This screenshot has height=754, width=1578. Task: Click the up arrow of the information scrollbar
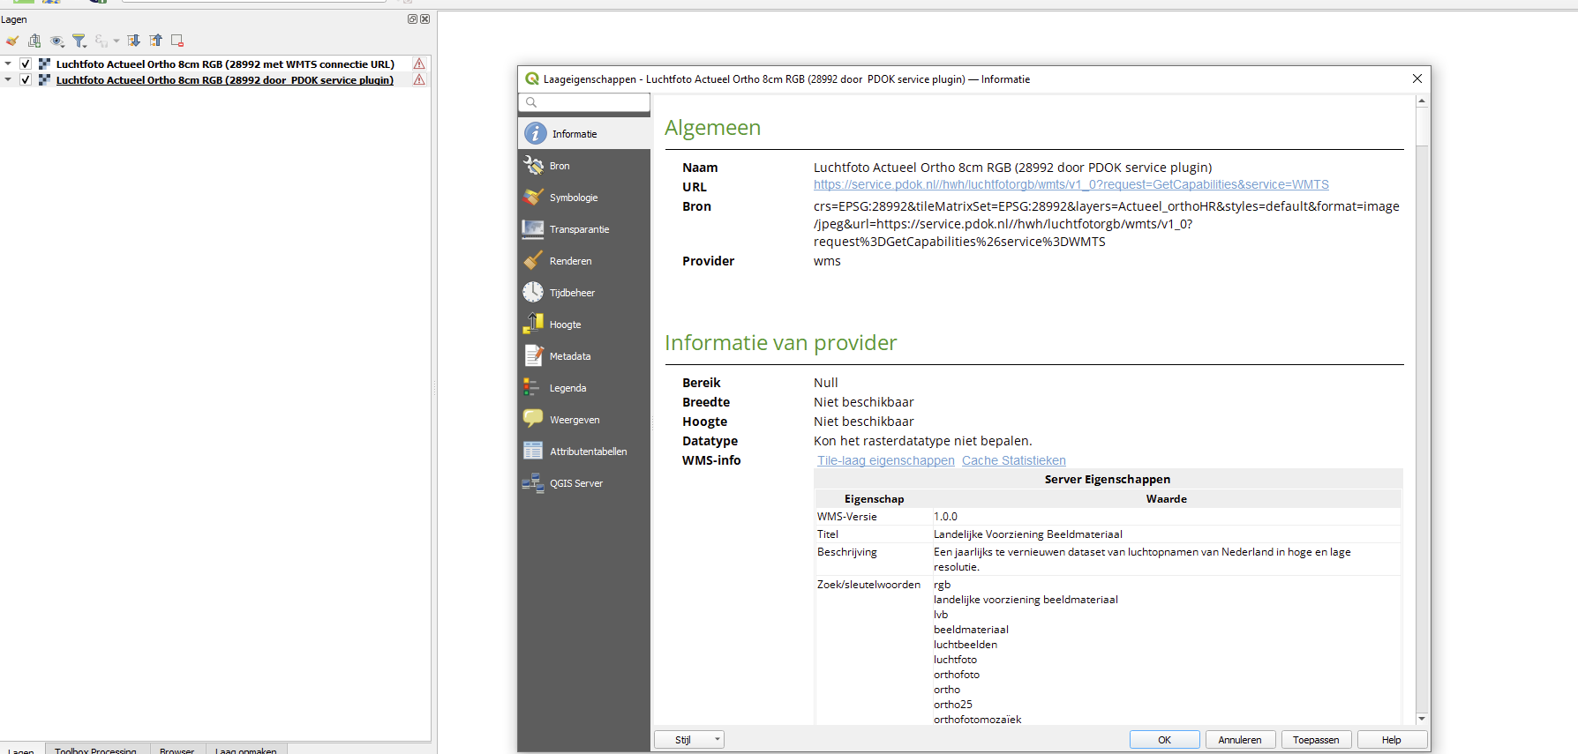[x=1422, y=101]
